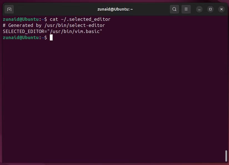Click the block cursor at the prompt

click(51, 38)
